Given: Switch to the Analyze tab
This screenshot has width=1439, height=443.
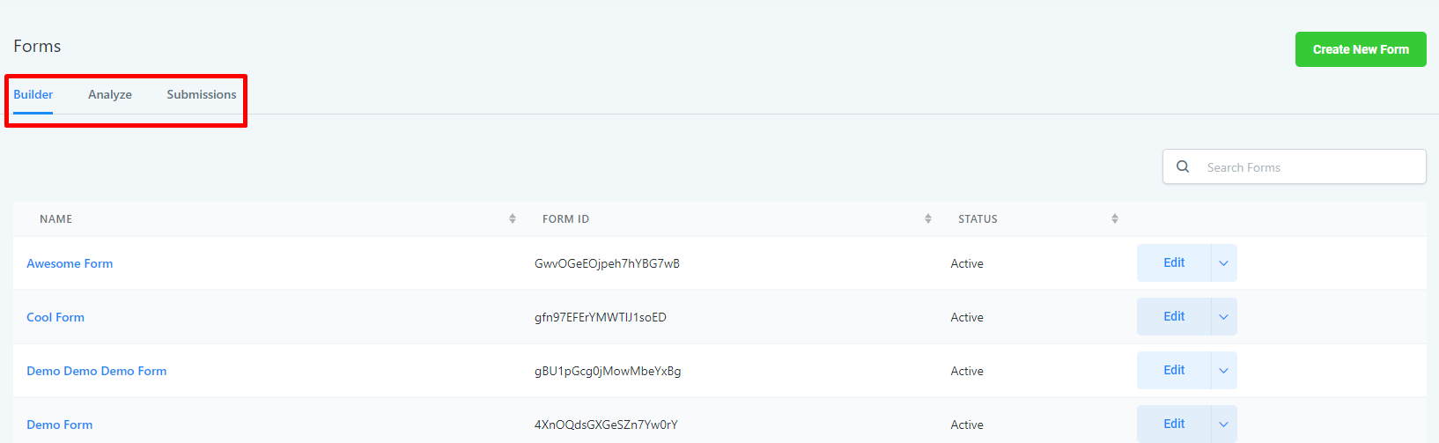Looking at the screenshot, I should pyautogui.click(x=110, y=94).
